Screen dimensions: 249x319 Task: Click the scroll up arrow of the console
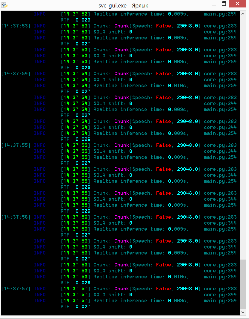(x=243, y=13)
